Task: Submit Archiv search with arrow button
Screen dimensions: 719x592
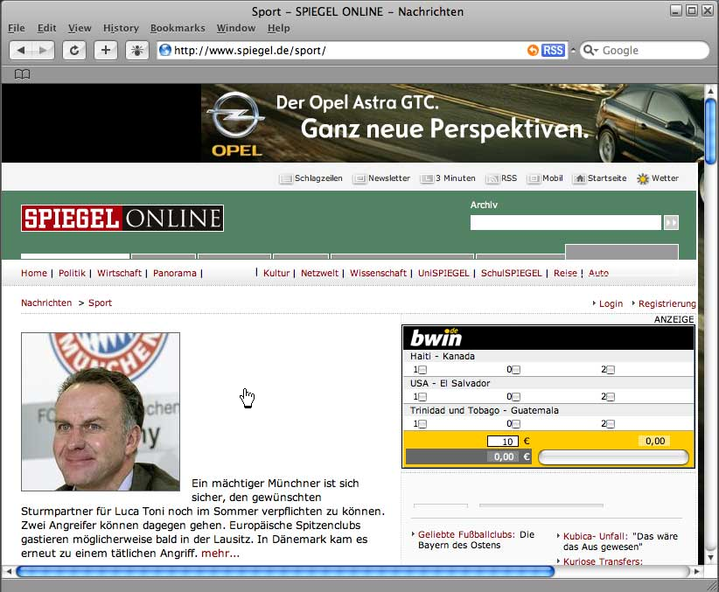Action: tap(671, 223)
